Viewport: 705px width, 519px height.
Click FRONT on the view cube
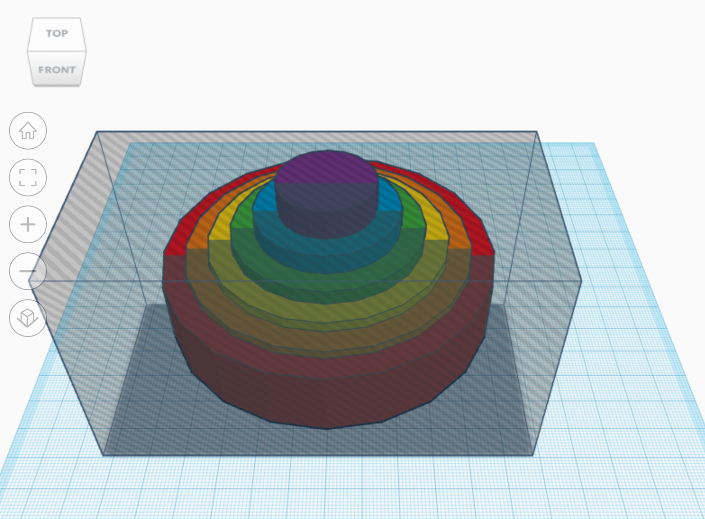pos(57,69)
